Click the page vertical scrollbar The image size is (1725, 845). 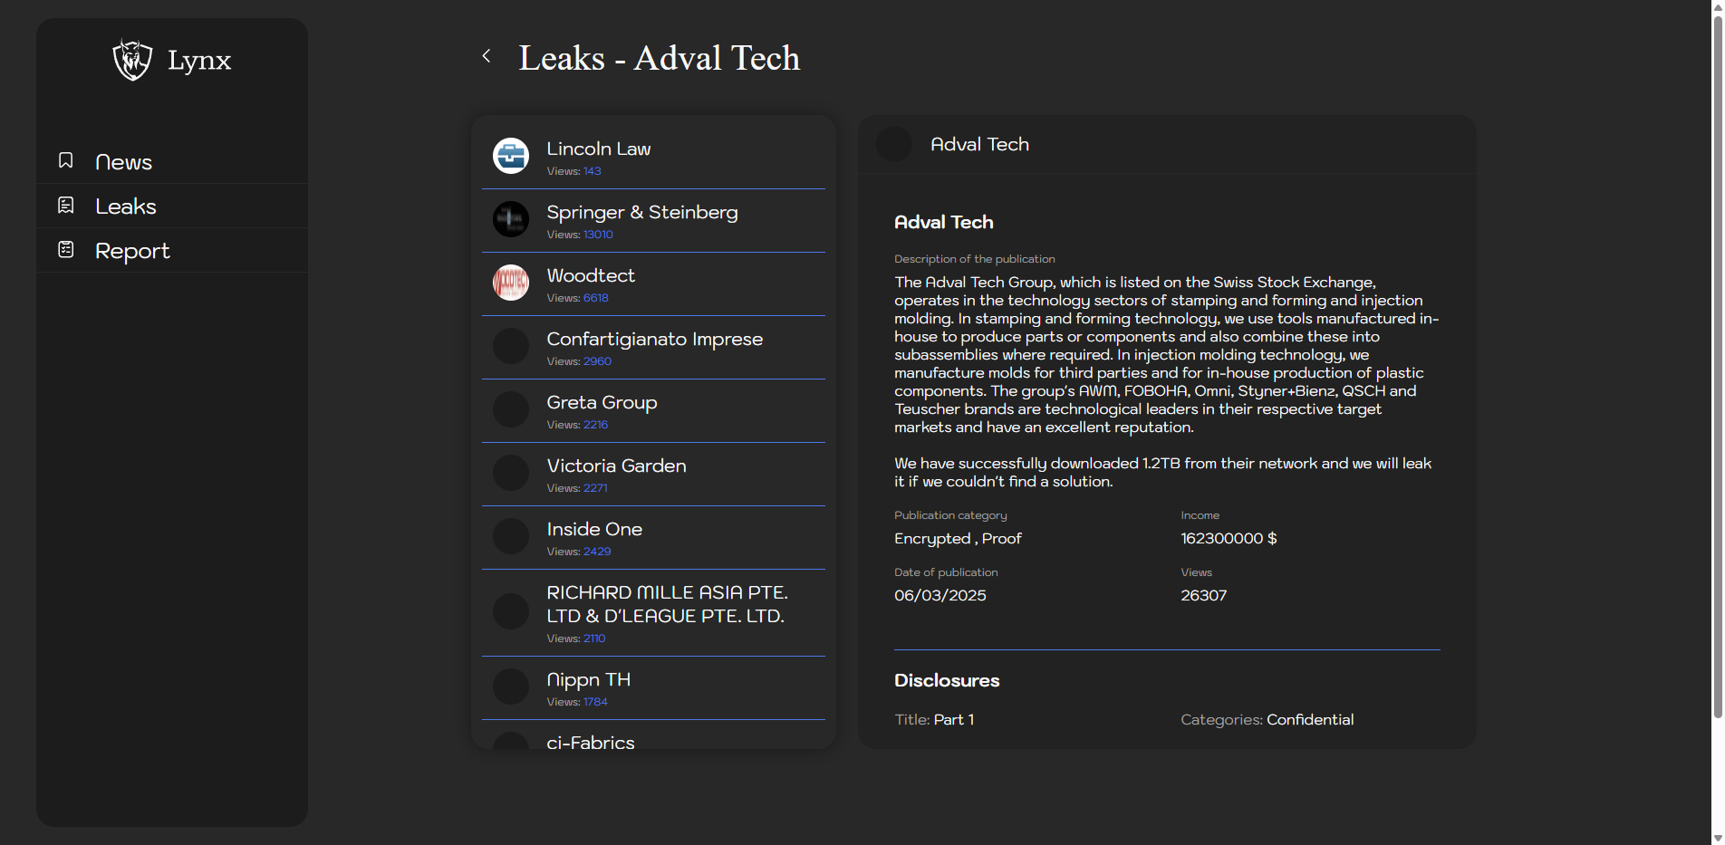click(1717, 362)
